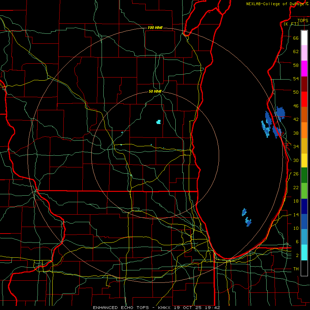
Task: Select the K FT units label
Action: click(x=291, y=24)
